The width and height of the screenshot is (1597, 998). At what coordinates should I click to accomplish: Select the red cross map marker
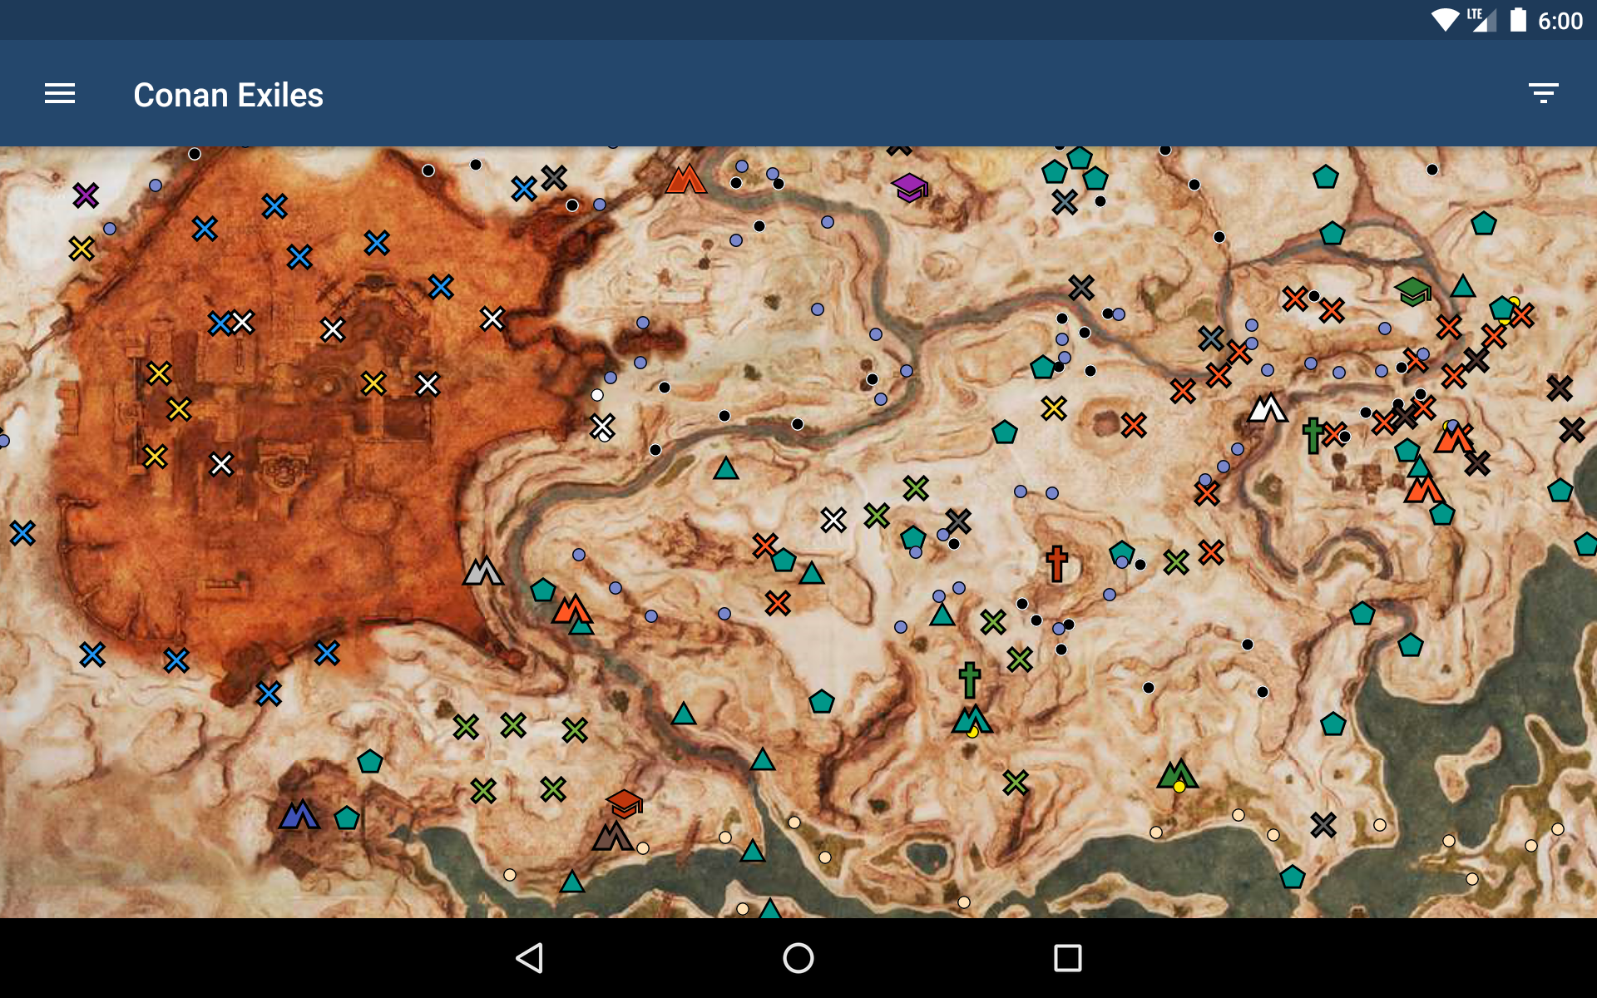pyautogui.click(x=1056, y=563)
